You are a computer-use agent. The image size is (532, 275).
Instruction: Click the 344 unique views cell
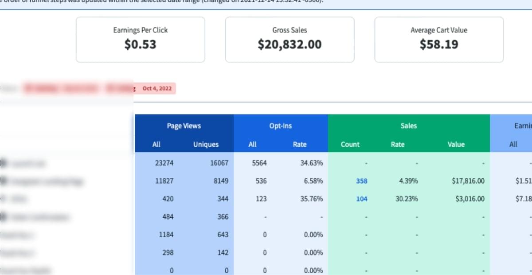click(223, 199)
